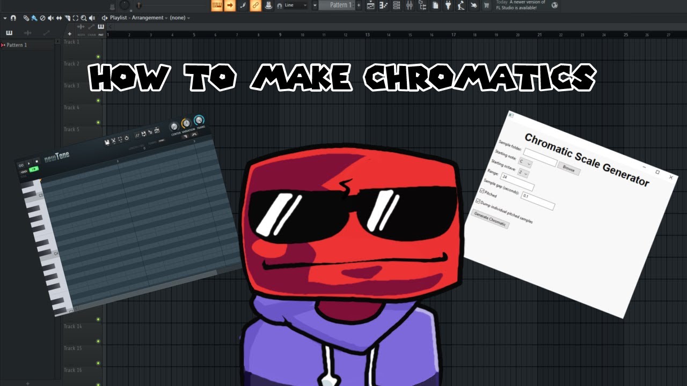Toggle the link/multilink button

tap(255, 5)
